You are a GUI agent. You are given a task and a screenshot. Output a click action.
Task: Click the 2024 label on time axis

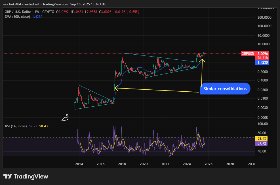click(187, 164)
